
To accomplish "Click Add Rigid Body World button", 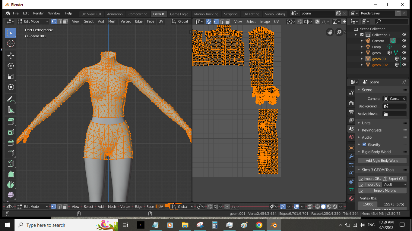I will [382, 161].
